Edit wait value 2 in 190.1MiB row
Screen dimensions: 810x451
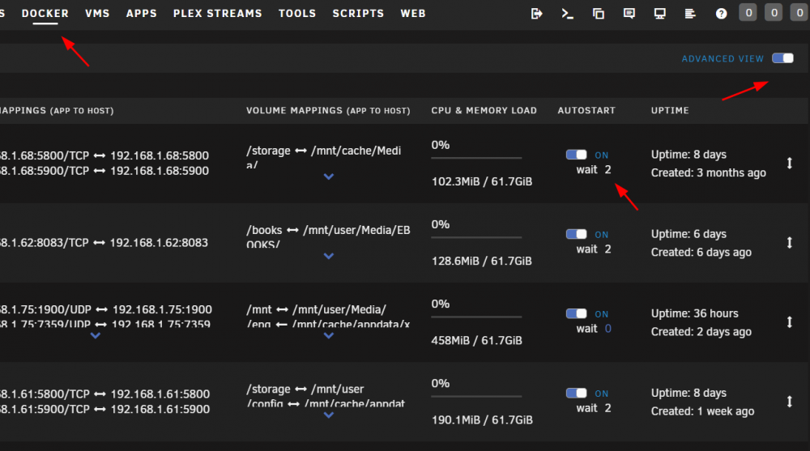tap(608, 408)
